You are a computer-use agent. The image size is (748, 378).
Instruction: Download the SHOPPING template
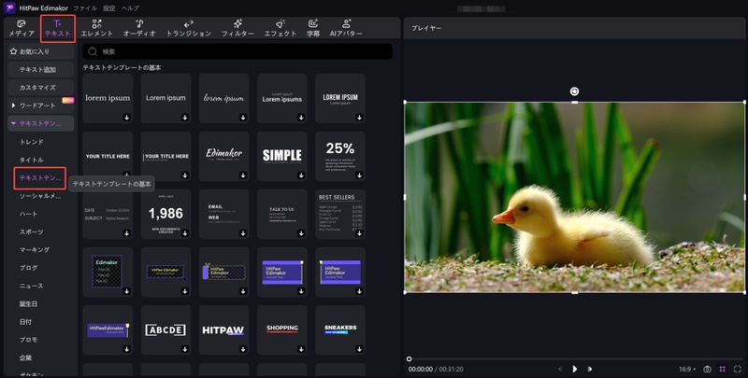tap(301, 349)
